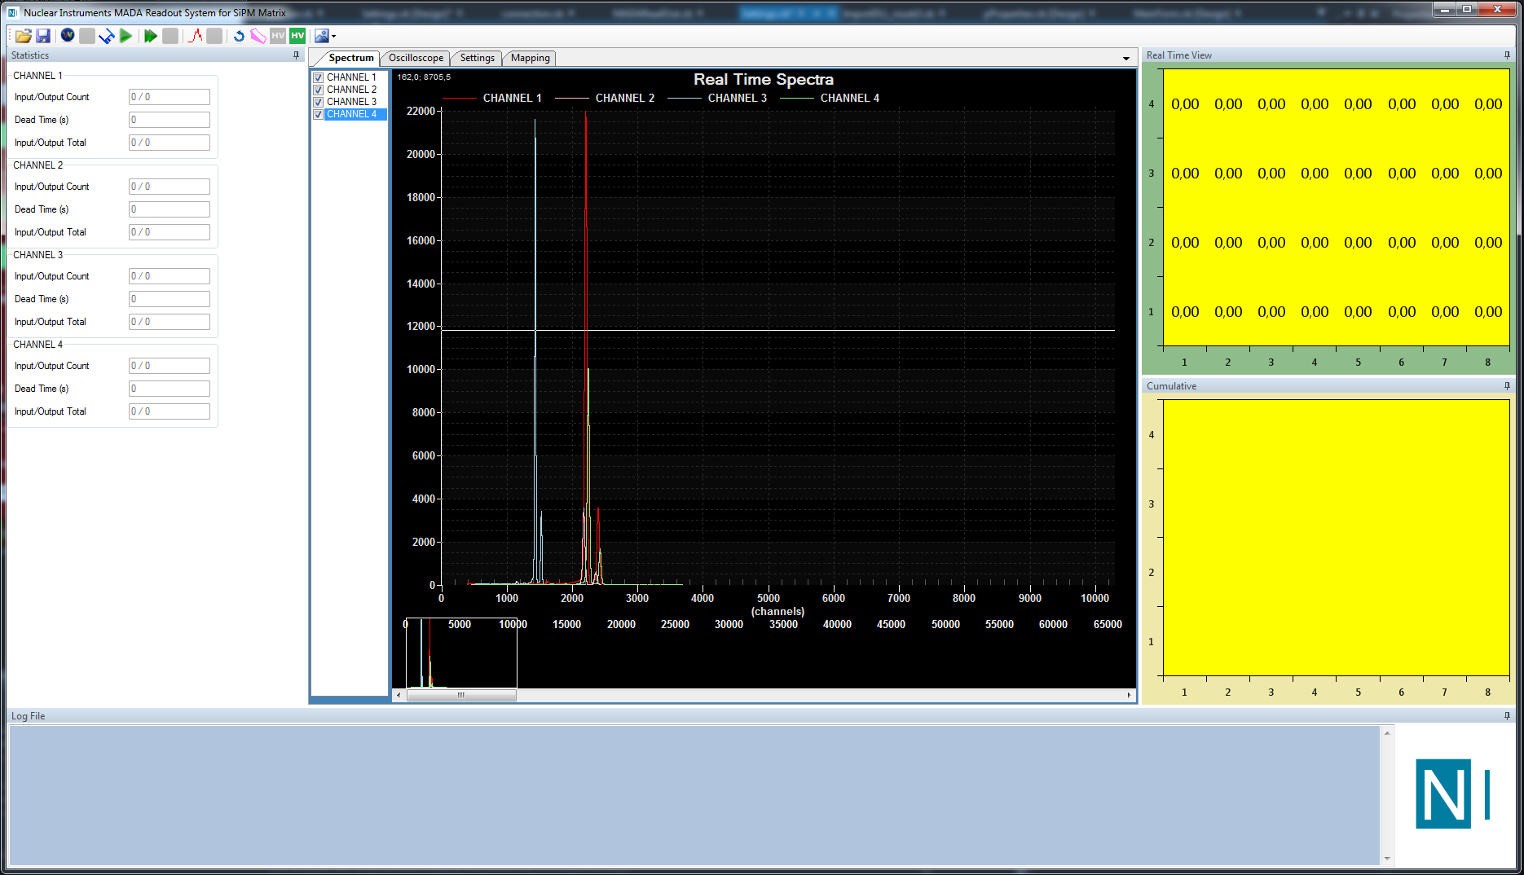Click the grey HV off icon
This screenshot has height=875, width=1524.
click(278, 36)
